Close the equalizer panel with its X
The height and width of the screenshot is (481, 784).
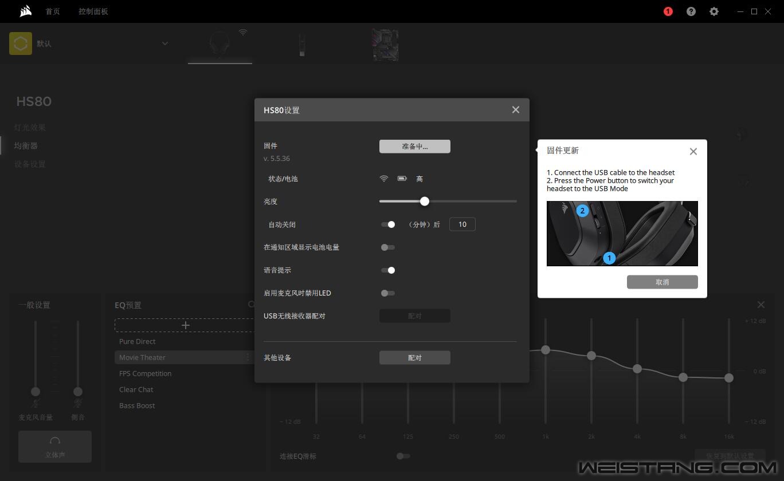(x=761, y=305)
